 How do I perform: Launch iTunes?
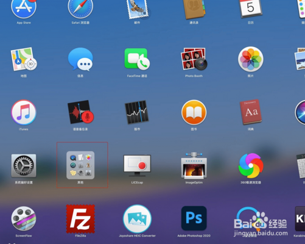point(24,112)
